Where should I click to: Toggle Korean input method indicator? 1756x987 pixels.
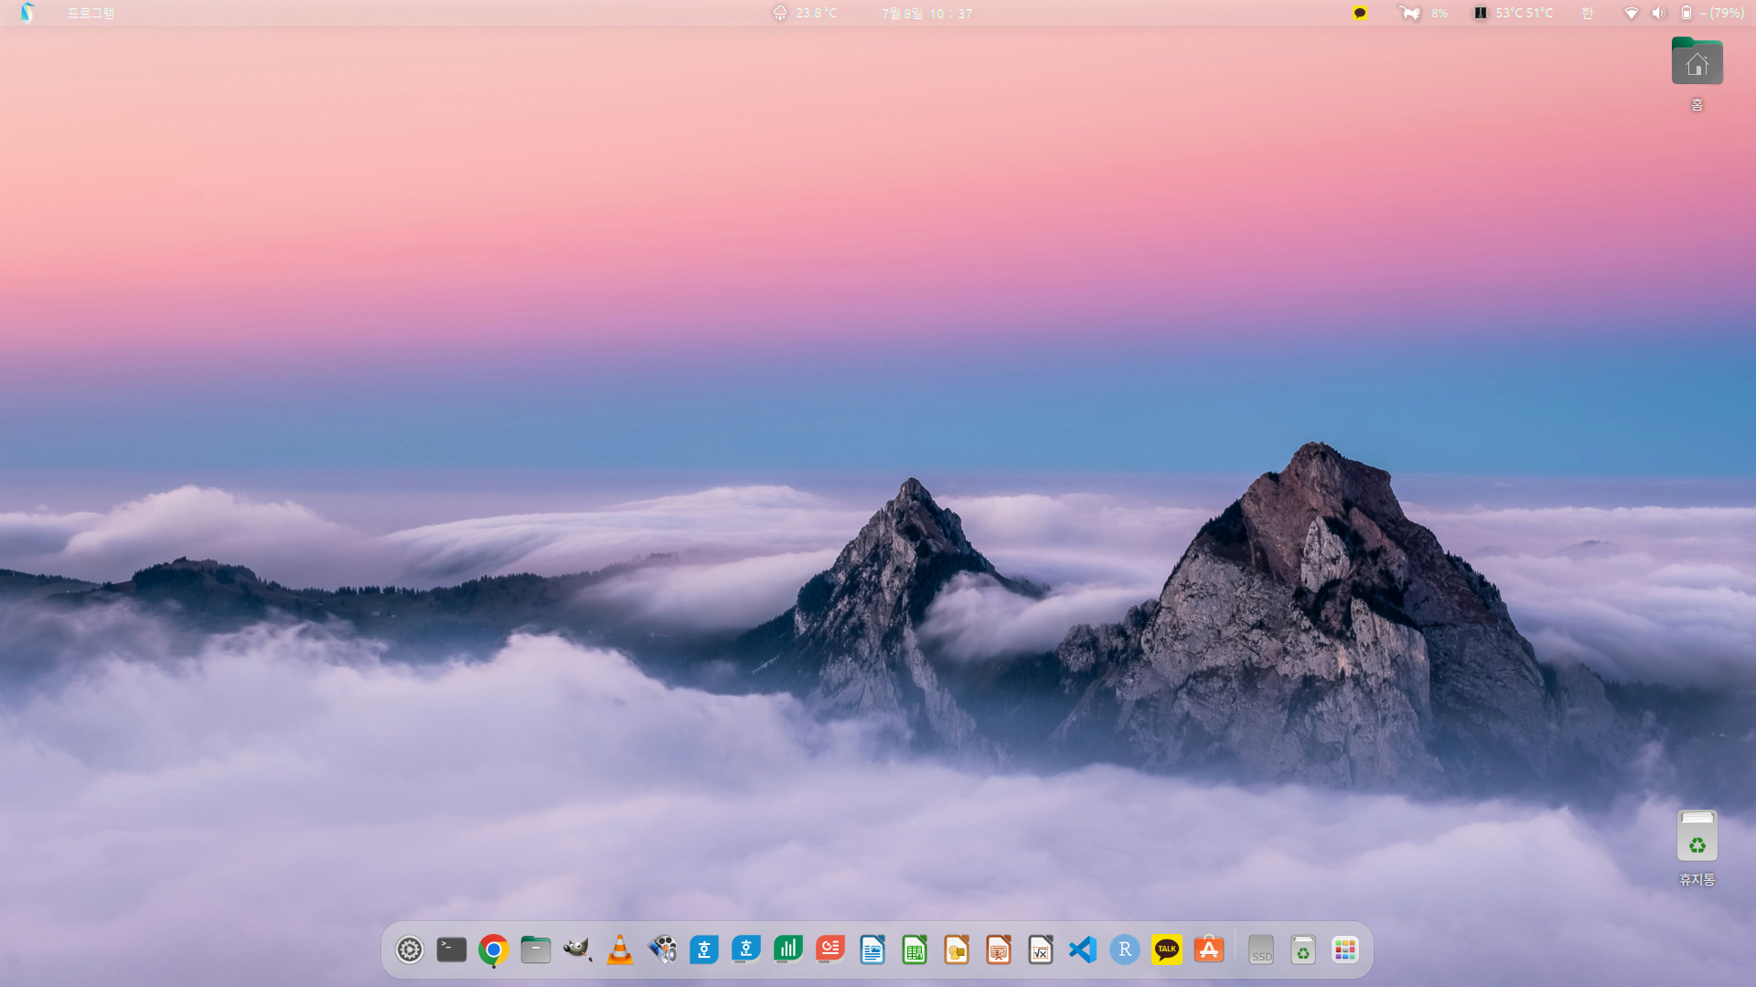click(x=1587, y=13)
